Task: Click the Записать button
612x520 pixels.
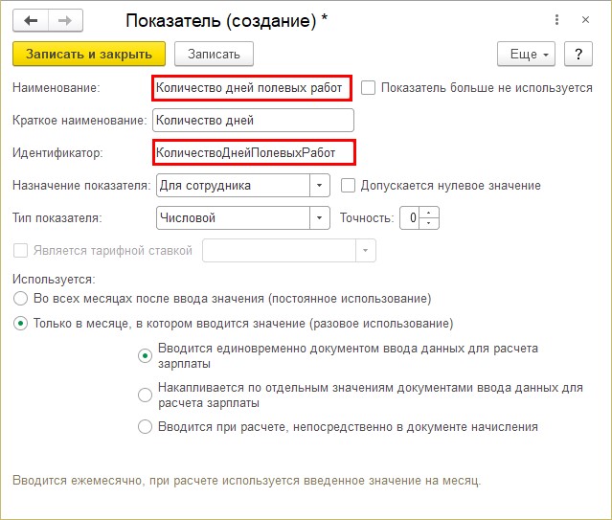Action: pyautogui.click(x=214, y=54)
